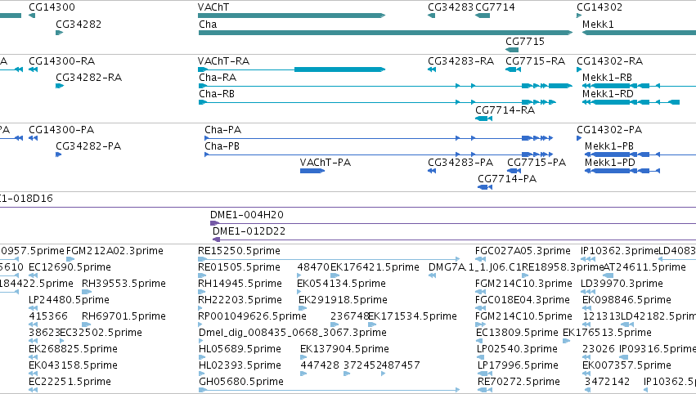The width and height of the screenshot is (696, 394).
Task: Click the VAChT gene bar
Action: [x=291, y=16]
